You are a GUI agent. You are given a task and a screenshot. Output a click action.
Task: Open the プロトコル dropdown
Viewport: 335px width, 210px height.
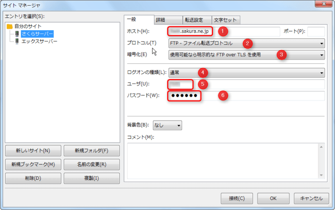pyautogui.click(x=247, y=43)
